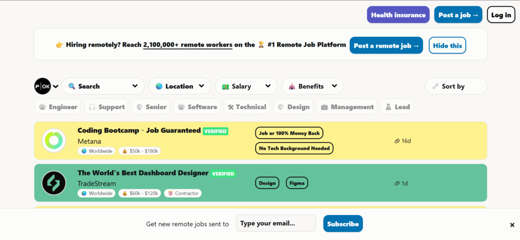520x240 pixels.
Task: Expand the Location dropdown
Action: (x=180, y=86)
